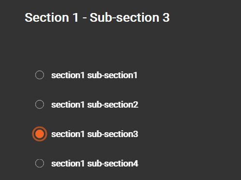Click the "sub-section3" word beside the orange radio

pyautogui.click(x=113, y=134)
